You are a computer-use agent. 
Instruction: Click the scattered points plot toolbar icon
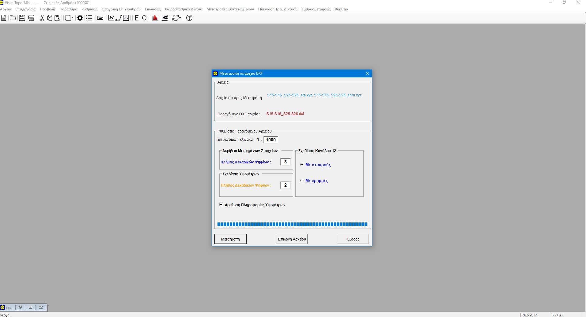coord(126,18)
